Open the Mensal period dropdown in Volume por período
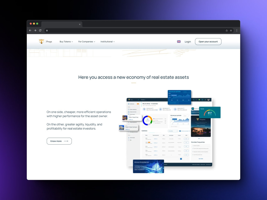The height and width of the screenshot is (200, 267). tap(186, 116)
